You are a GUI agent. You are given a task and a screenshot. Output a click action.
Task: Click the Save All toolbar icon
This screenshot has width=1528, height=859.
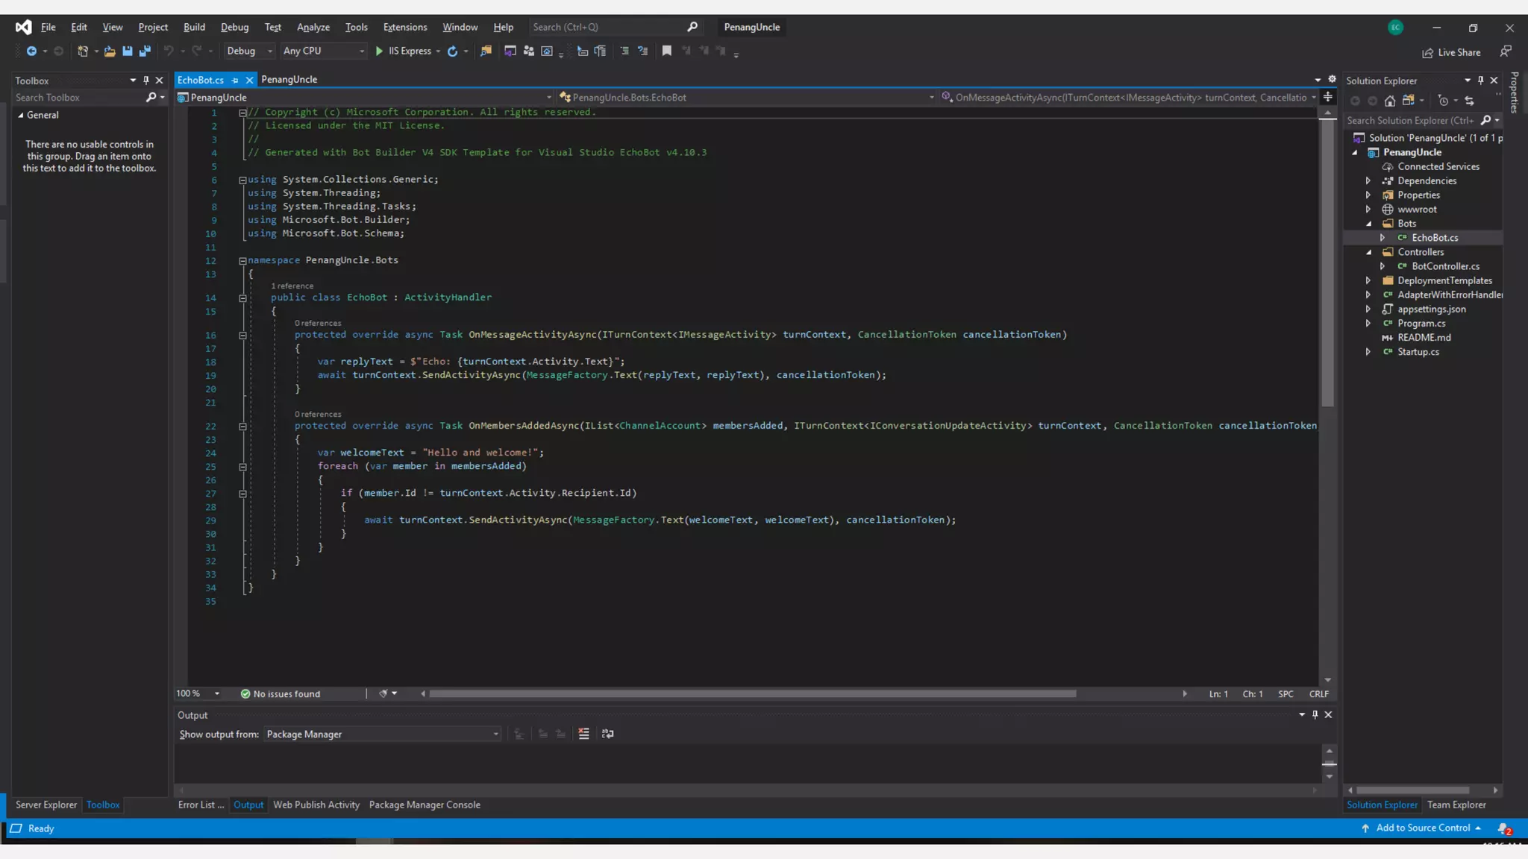(145, 51)
